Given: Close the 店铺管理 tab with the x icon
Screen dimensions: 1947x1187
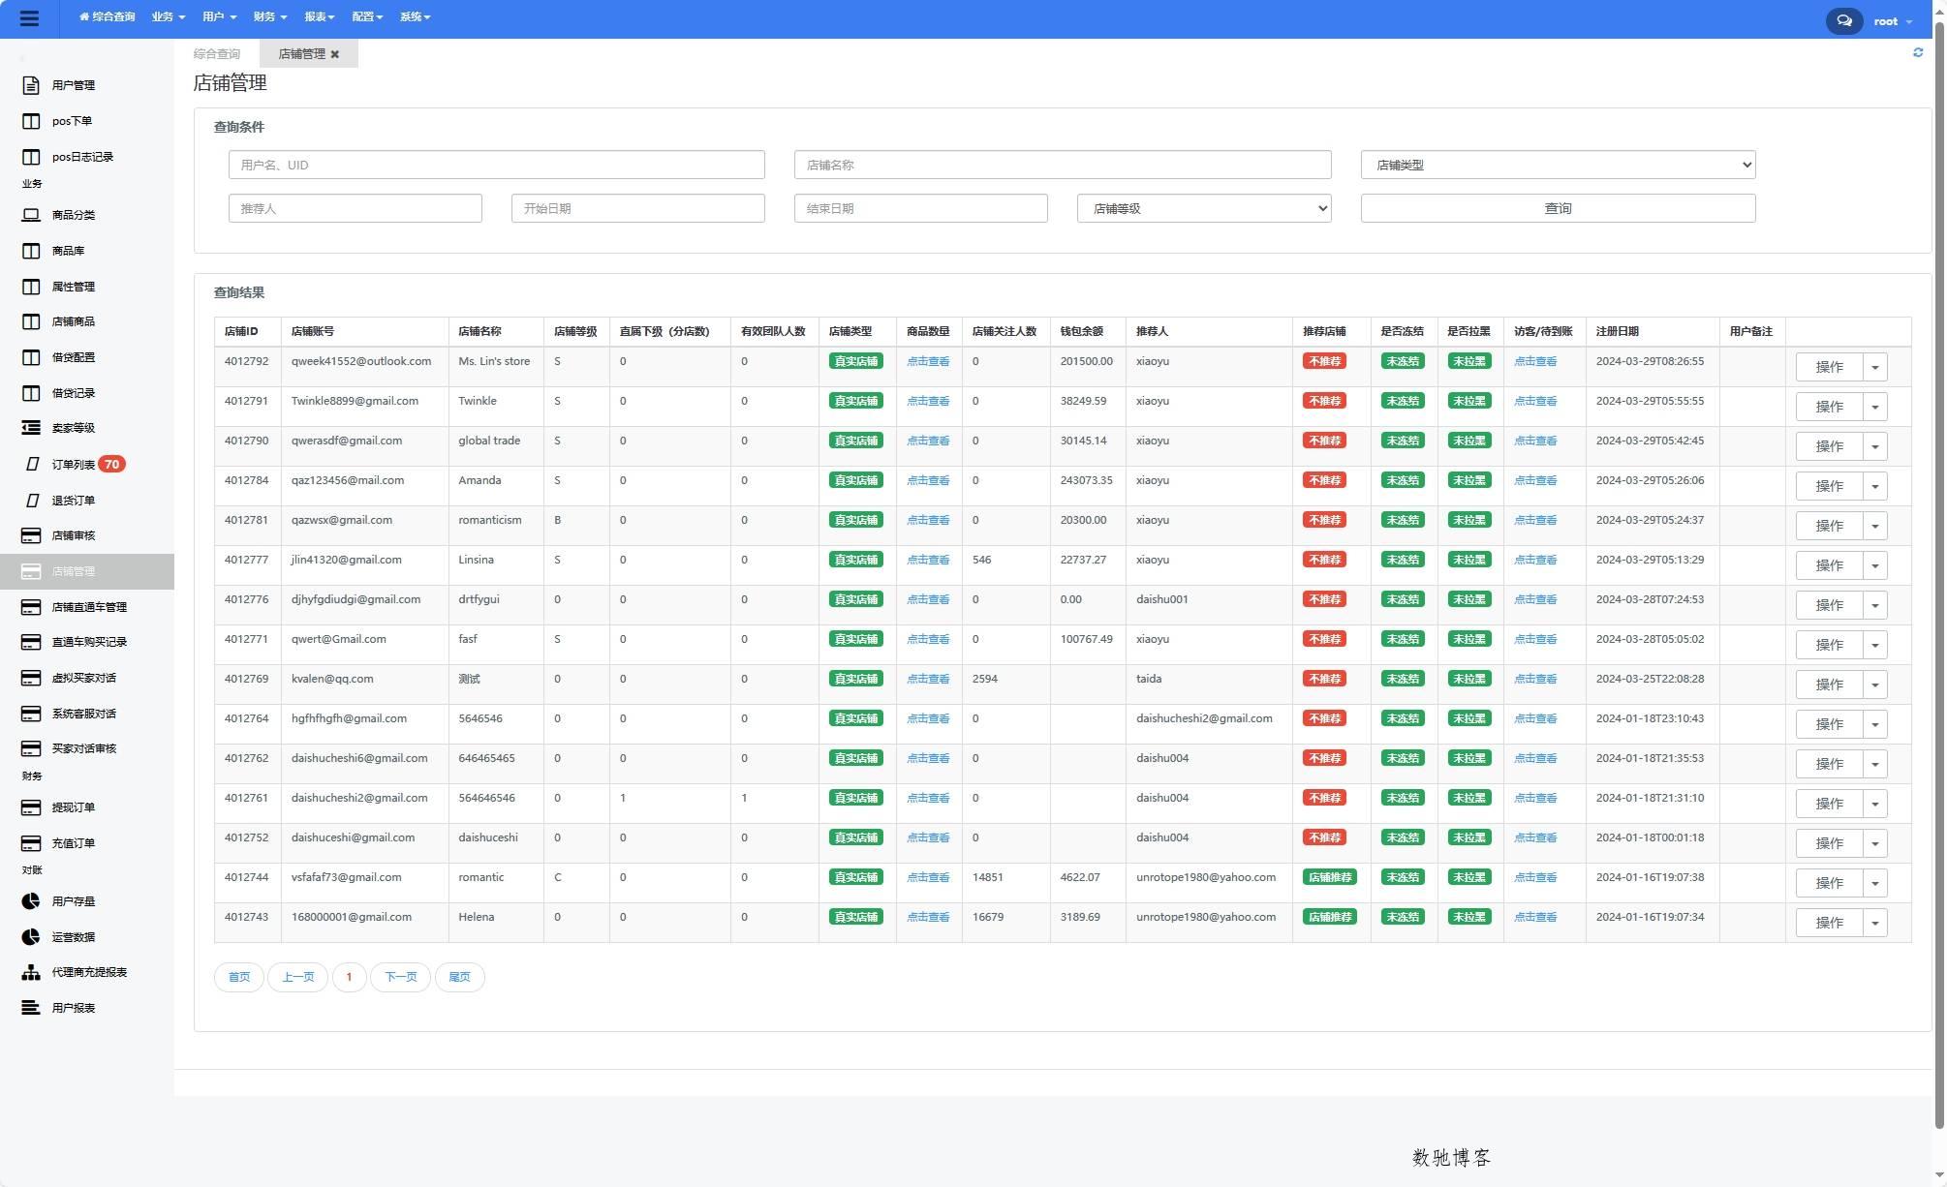Looking at the screenshot, I should (335, 54).
